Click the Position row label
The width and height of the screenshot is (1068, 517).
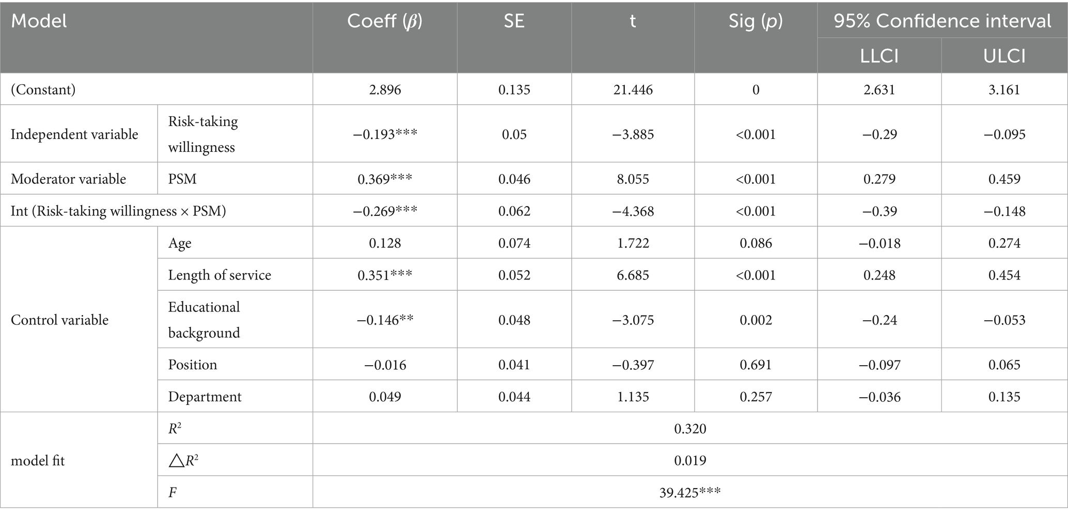click(193, 365)
